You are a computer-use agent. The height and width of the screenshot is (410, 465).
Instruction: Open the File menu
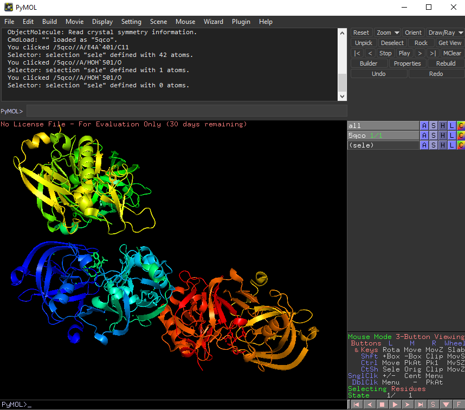click(9, 22)
